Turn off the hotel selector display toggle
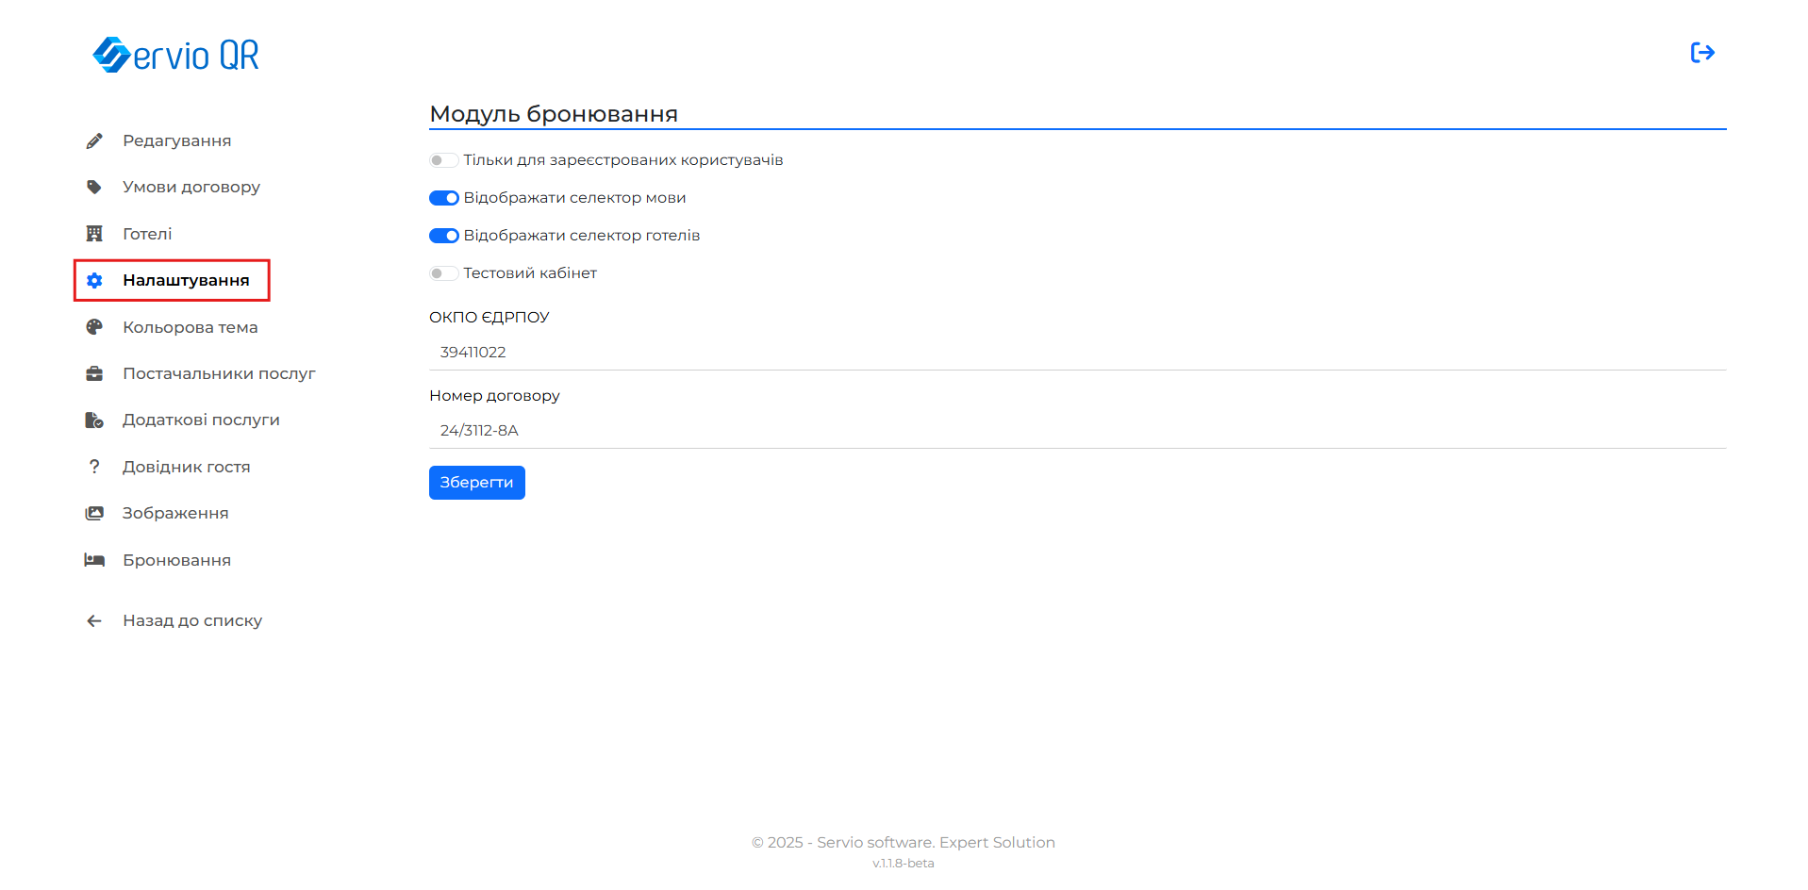The width and height of the screenshot is (1808, 890). click(443, 236)
